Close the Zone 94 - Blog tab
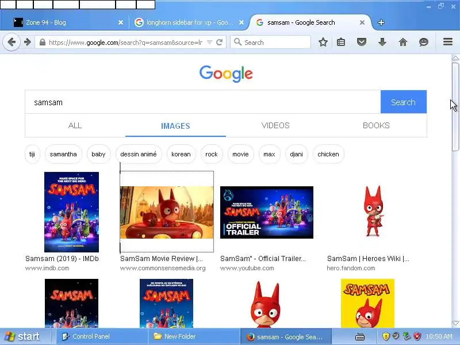460x345 pixels. [x=121, y=22]
